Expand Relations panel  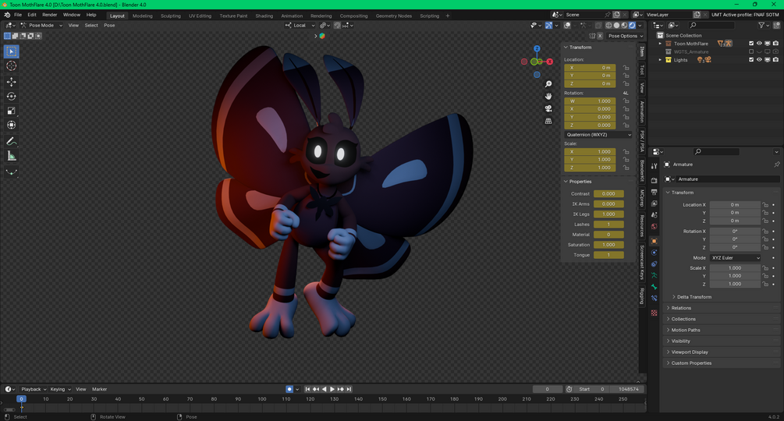[x=681, y=308]
